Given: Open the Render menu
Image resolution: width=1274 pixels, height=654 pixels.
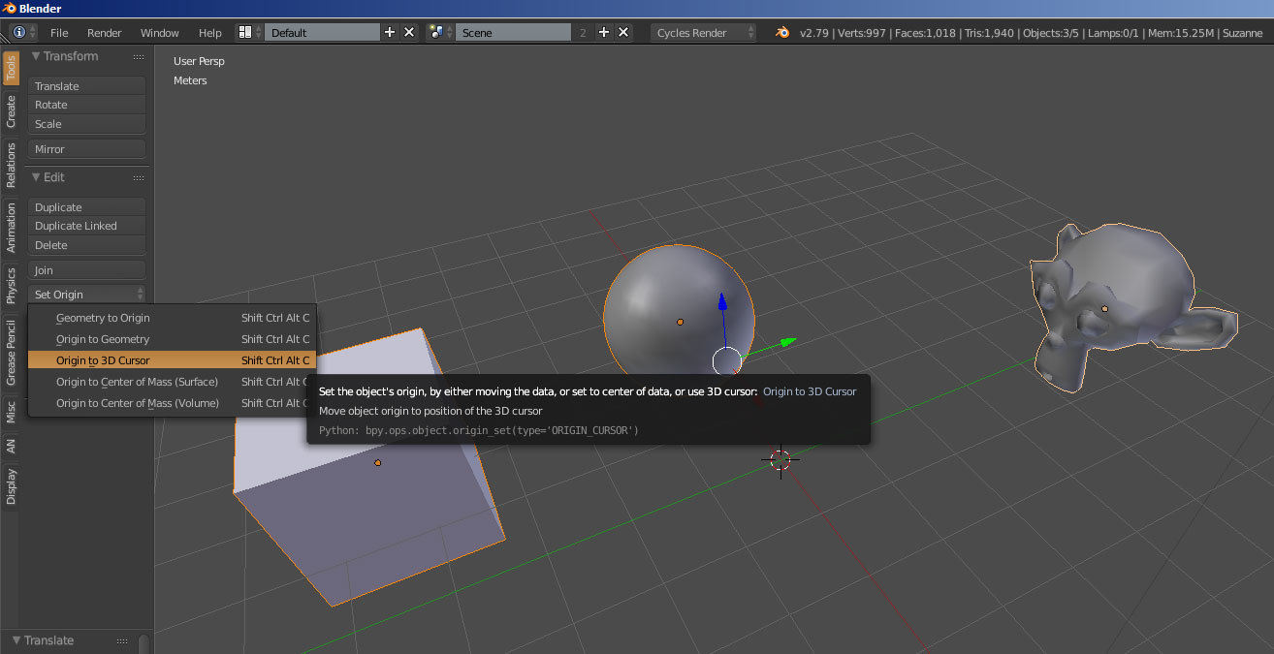Looking at the screenshot, I should (x=105, y=32).
